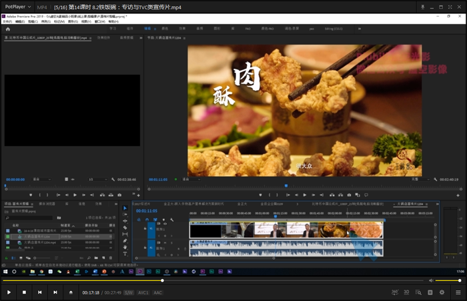Viewport: 467px width, 301px height.
Task: Open PotPlayer settings gear icon
Action: 442,292
